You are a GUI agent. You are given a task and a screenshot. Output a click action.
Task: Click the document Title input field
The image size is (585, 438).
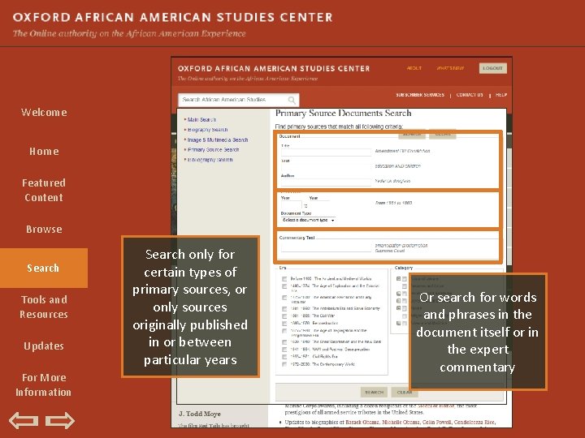326,152
